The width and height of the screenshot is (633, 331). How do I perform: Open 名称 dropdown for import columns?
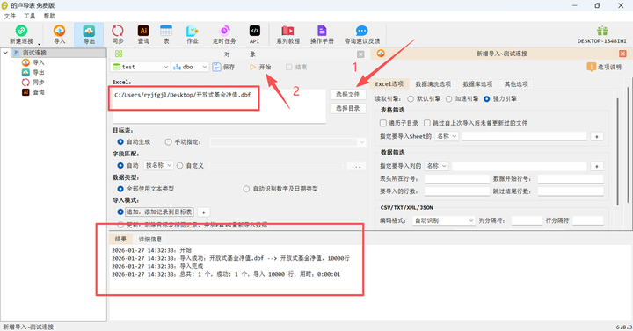(436, 166)
